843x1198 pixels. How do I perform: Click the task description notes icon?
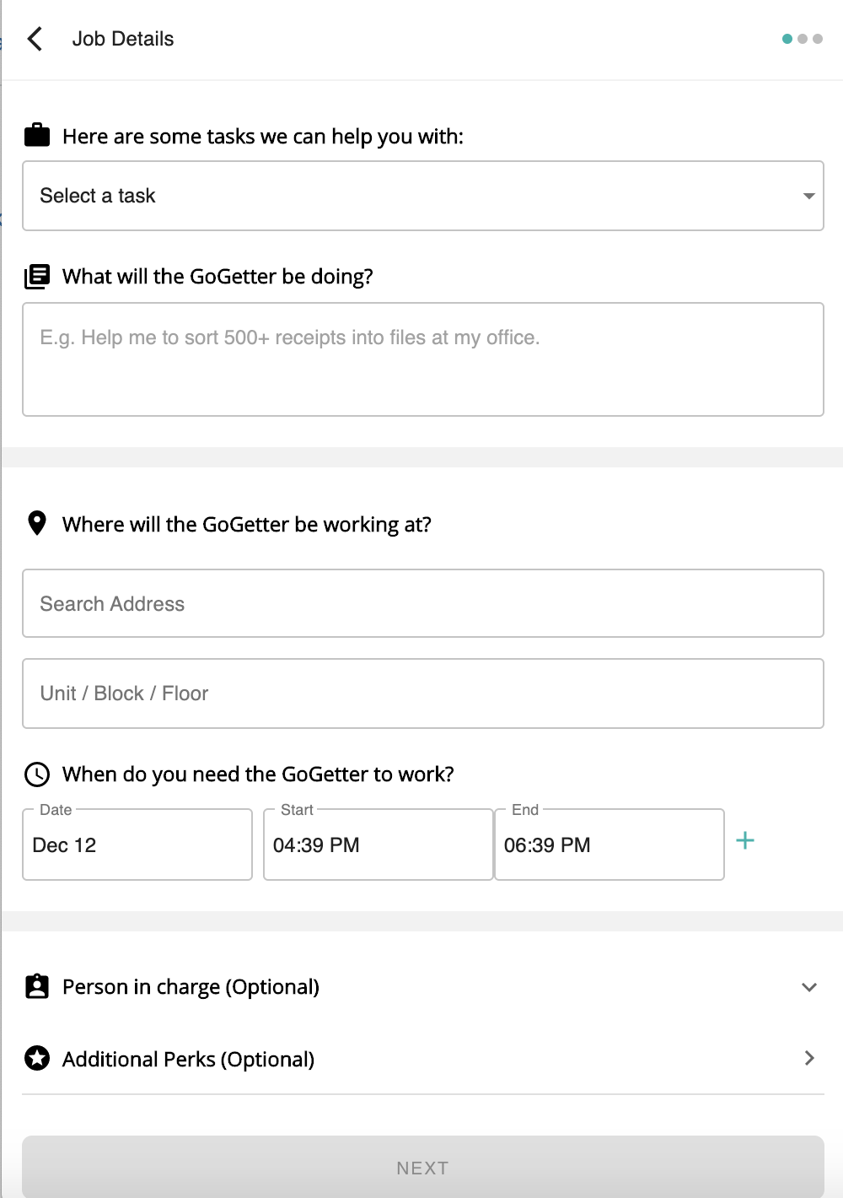point(37,276)
